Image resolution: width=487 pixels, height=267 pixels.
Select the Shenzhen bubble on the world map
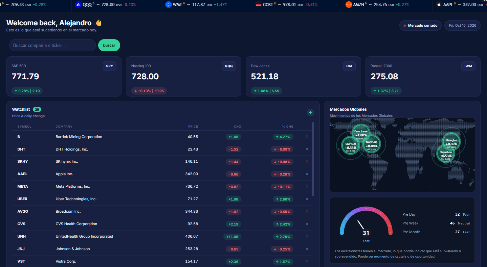[446, 154]
